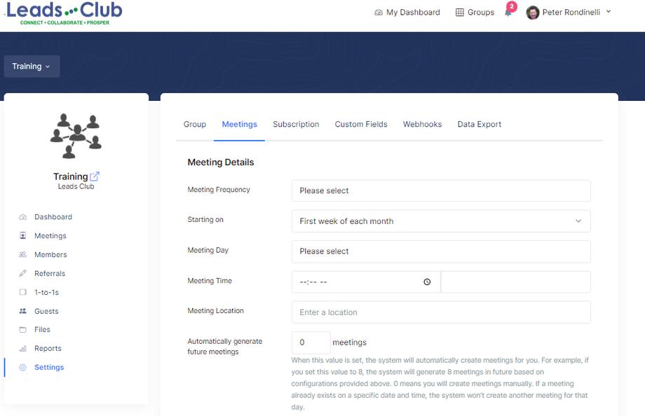The image size is (645, 416).
Task: Open the Subscription tab
Action: pos(296,124)
